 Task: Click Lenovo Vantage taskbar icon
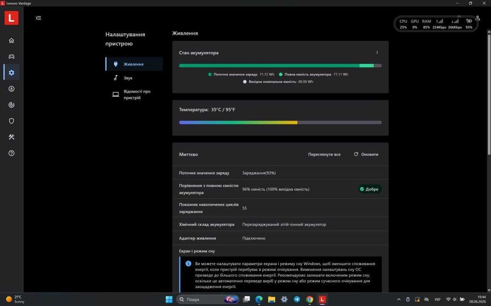click(x=322, y=300)
